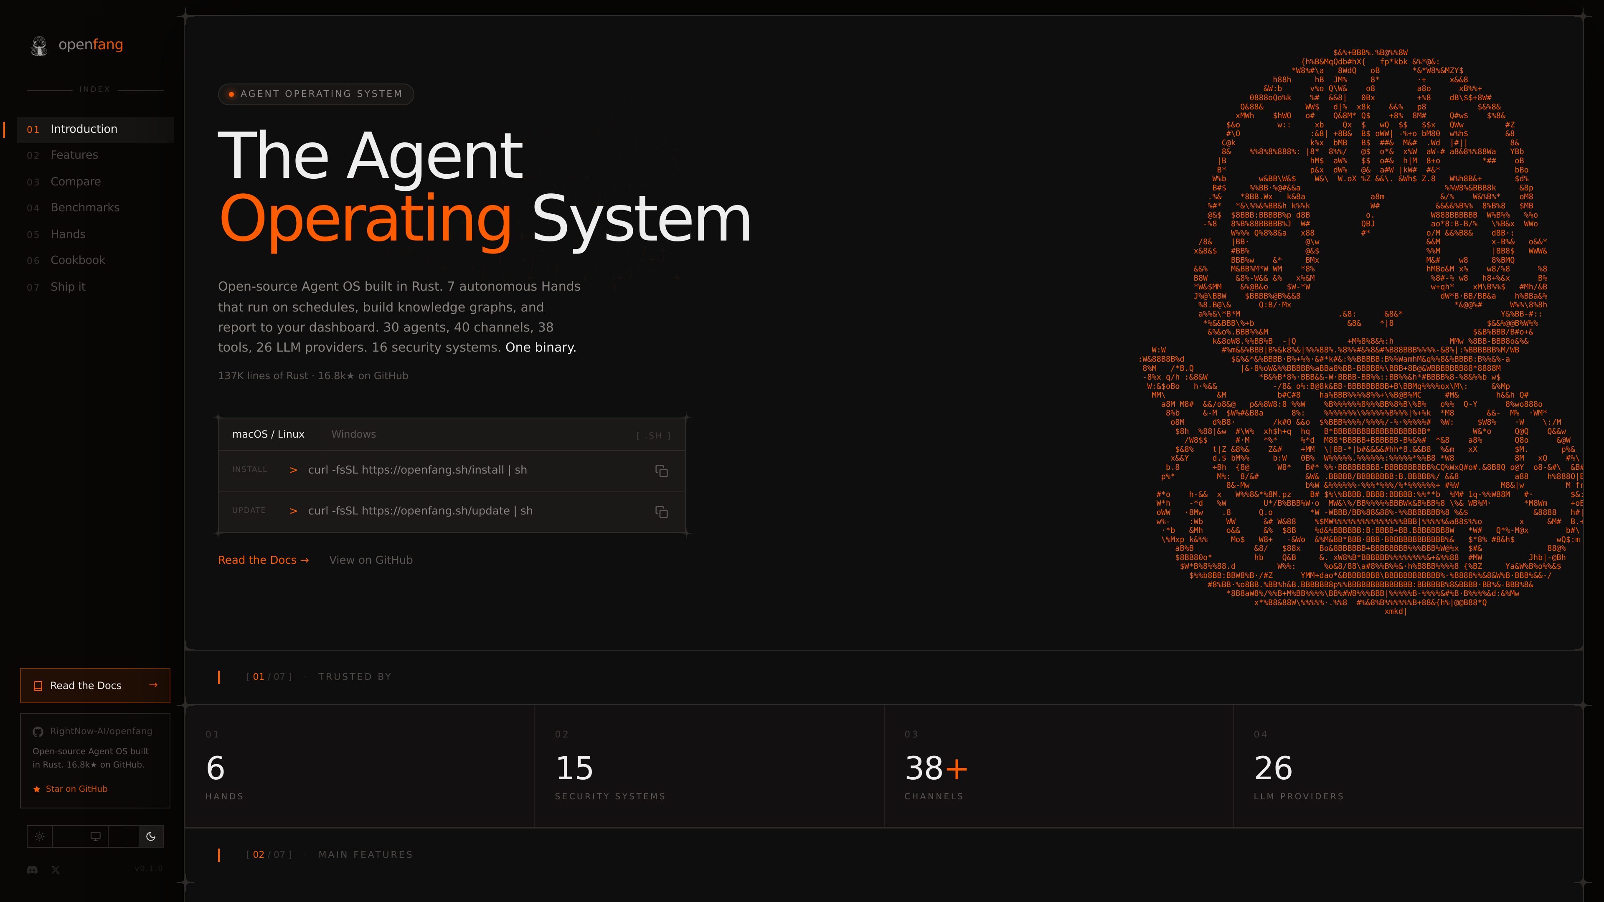Image resolution: width=1604 pixels, height=902 pixels.
Task: Click the 15 Security Systems stat
Action: tap(709, 766)
